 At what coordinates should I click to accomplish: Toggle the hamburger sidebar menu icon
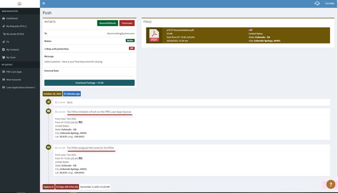coord(44,3)
